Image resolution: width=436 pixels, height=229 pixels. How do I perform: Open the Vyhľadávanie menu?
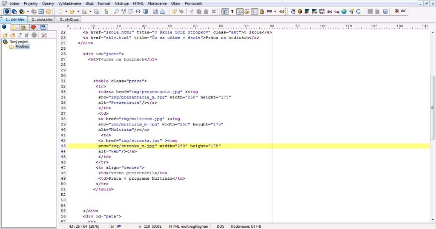click(70, 3)
